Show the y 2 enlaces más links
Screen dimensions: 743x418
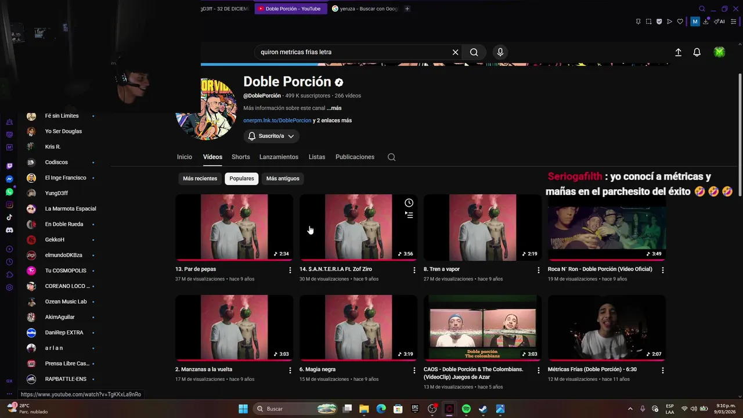332,121
